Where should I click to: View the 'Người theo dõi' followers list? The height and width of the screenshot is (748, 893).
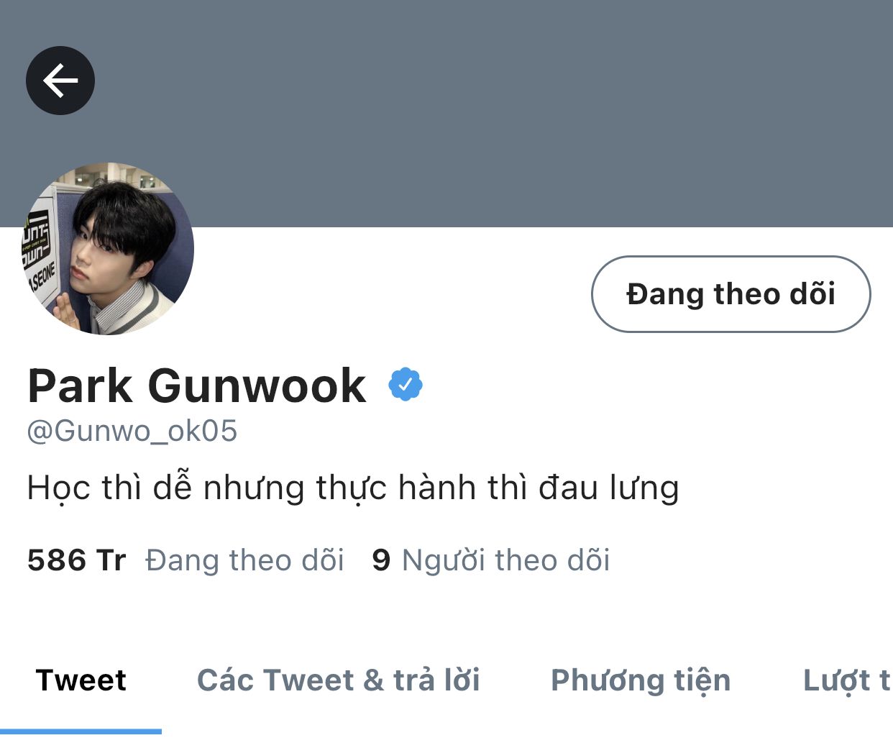pos(506,560)
